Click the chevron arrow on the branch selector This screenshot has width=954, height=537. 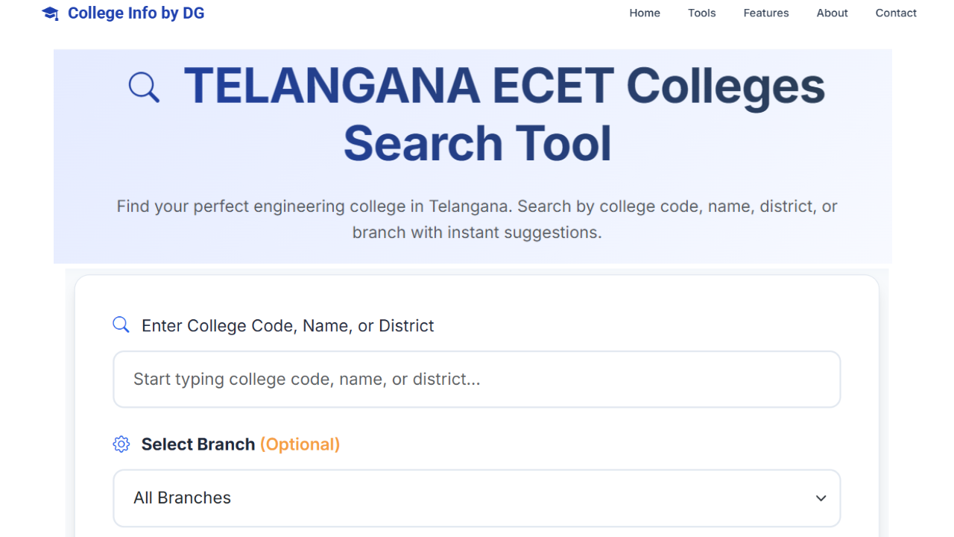821,498
